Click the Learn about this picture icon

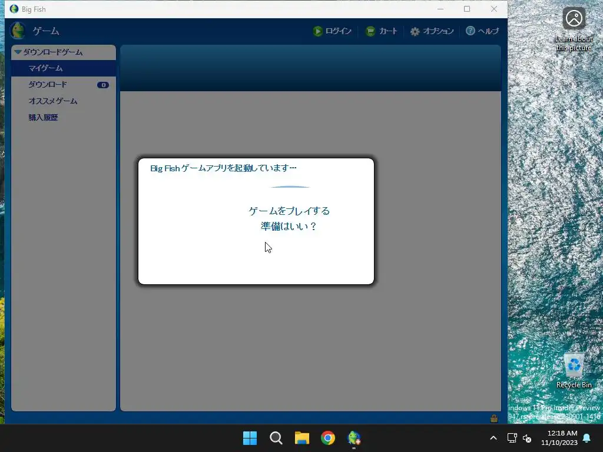tap(574, 29)
